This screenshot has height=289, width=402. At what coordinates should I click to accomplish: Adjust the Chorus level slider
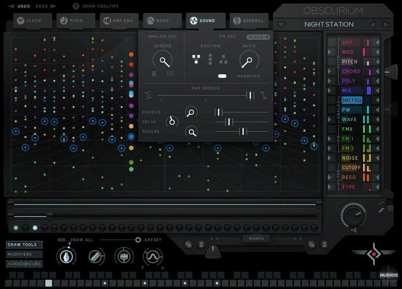pyautogui.click(x=218, y=112)
